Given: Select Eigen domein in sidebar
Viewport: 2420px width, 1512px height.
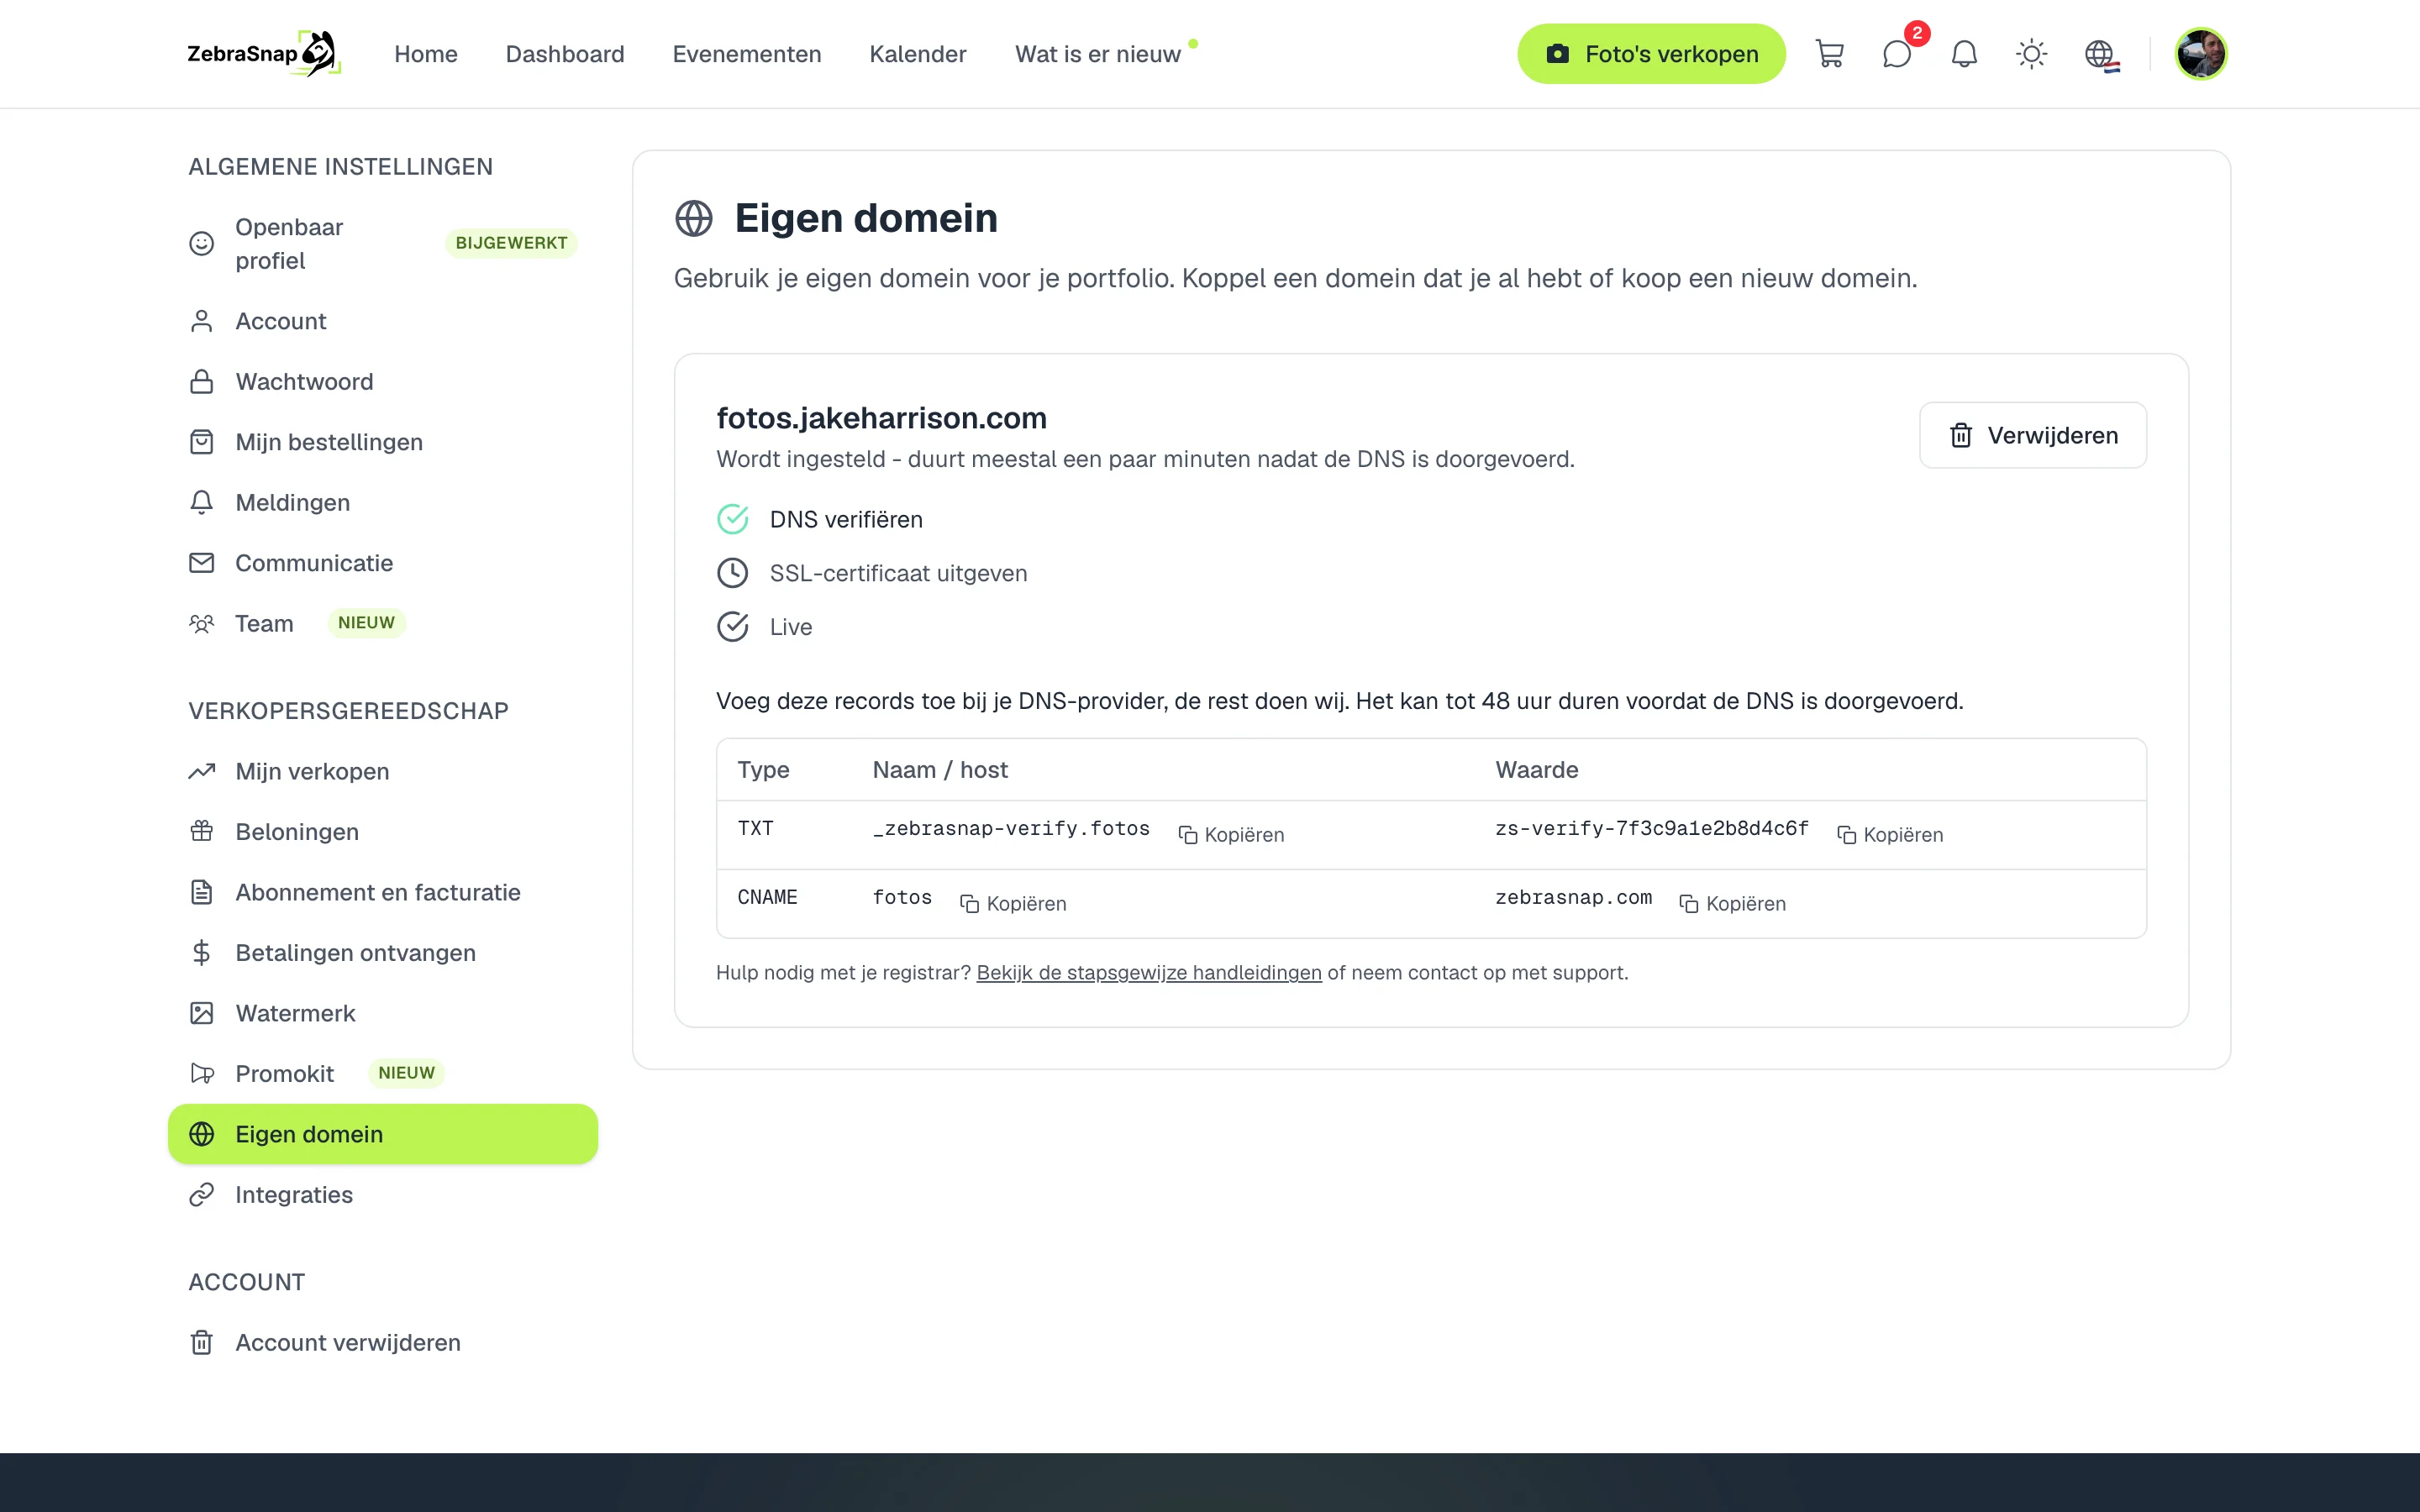Looking at the screenshot, I should 383,1134.
